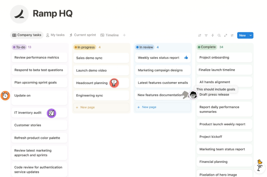Click the sort icon in toolbar
This screenshot has height=177, width=267.
pos(200,35)
